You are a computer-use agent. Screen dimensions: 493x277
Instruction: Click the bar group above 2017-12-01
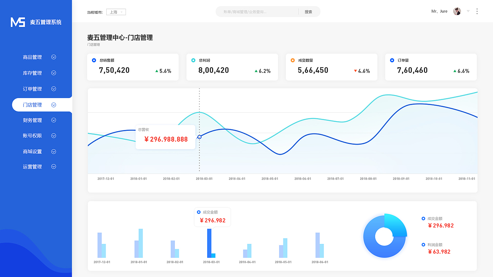[x=102, y=245]
